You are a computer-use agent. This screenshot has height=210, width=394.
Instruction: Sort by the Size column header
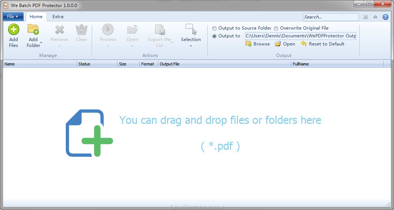[x=128, y=64]
